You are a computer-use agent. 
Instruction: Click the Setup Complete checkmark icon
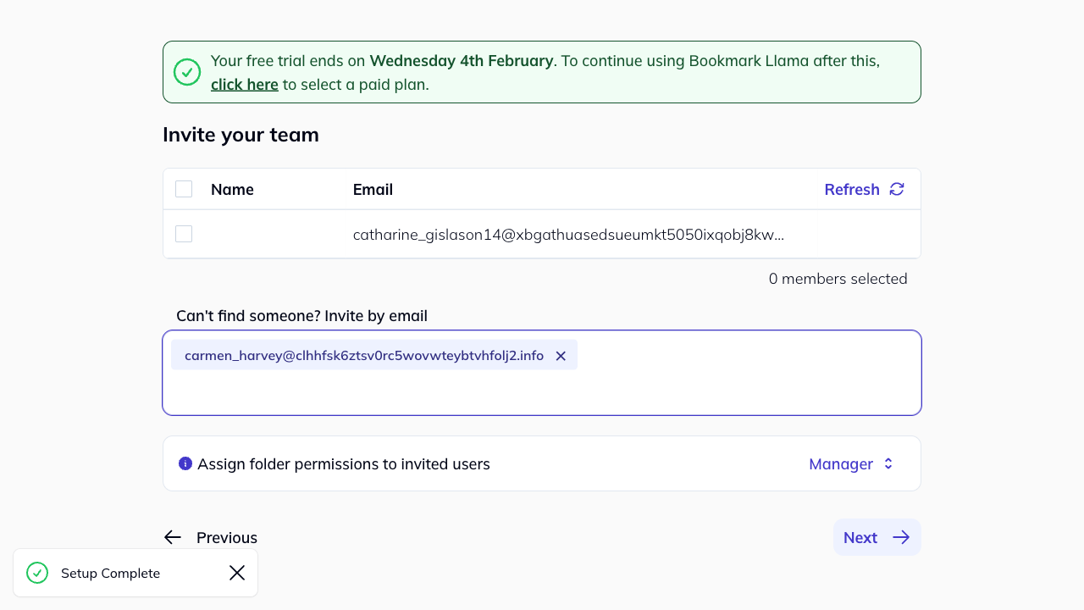point(37,573)
